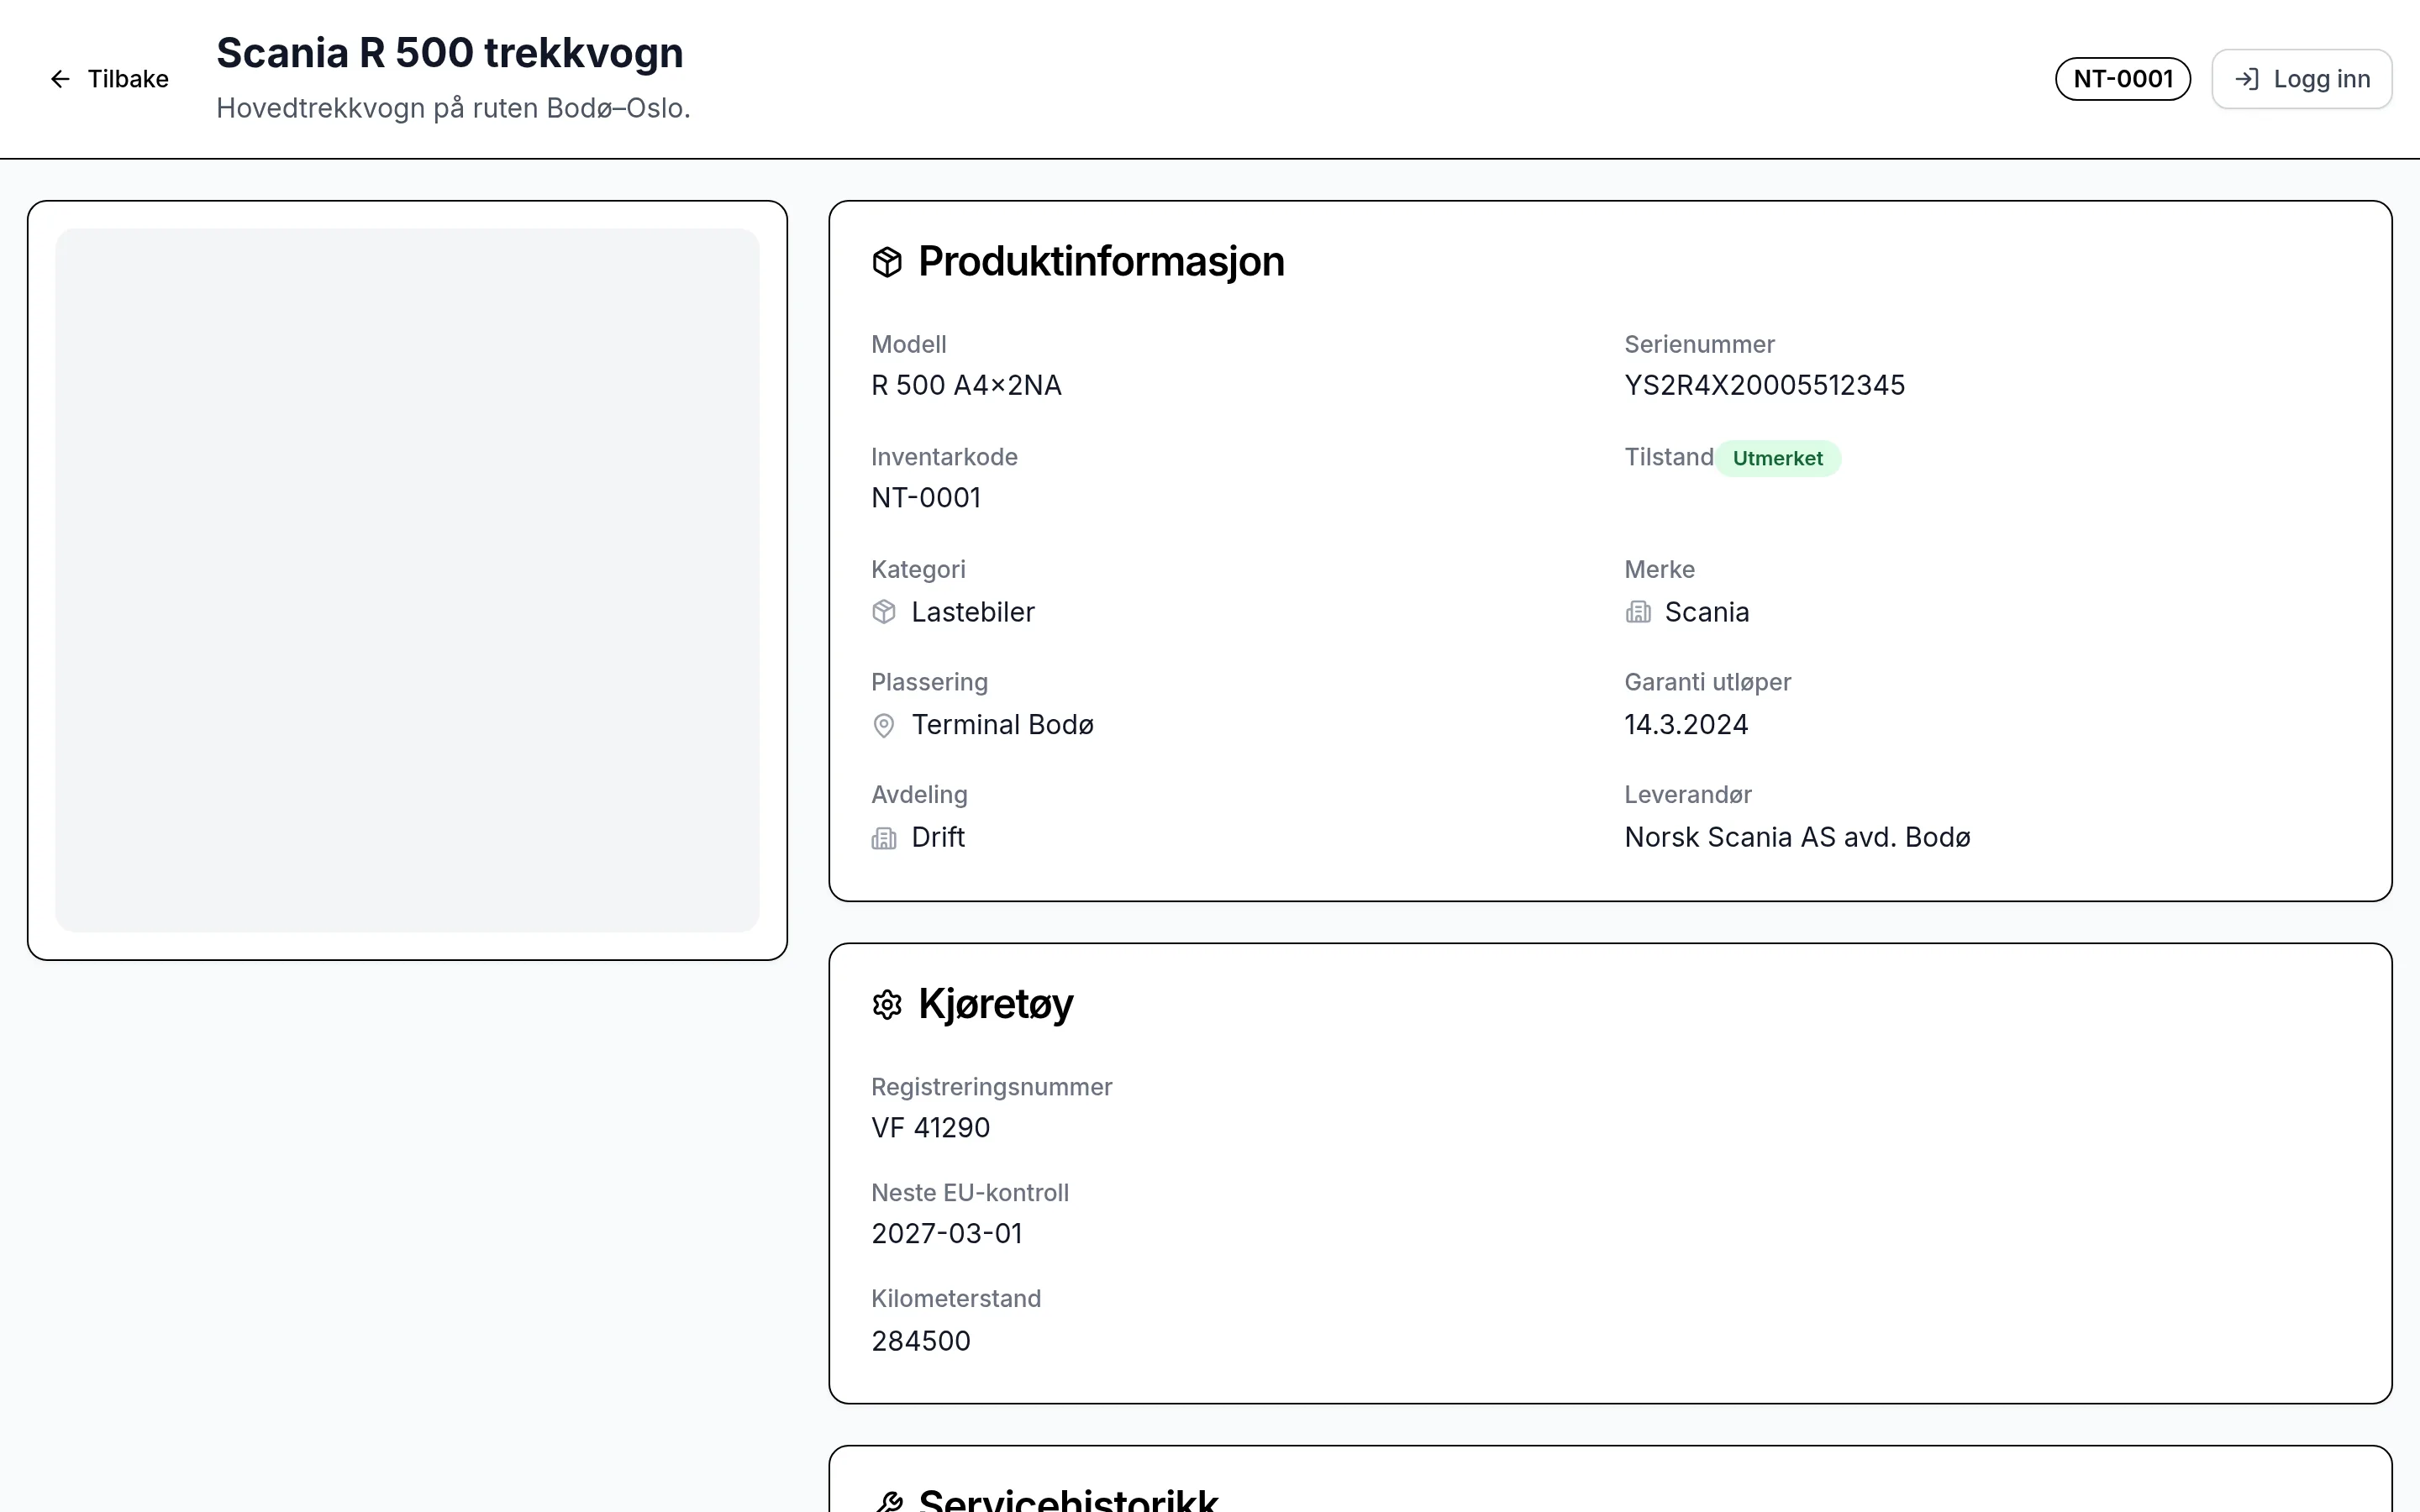Viewport: 2420px width, 1512px height.
Task: Select supplier Norsk Scania AS avd. Bodø
Action: click(1797, 837)
